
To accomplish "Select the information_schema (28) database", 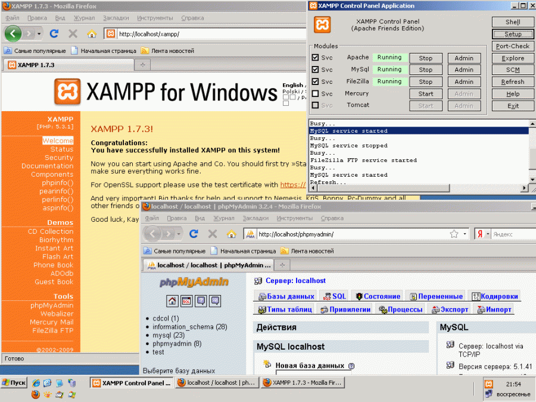I will coord(190,327).
